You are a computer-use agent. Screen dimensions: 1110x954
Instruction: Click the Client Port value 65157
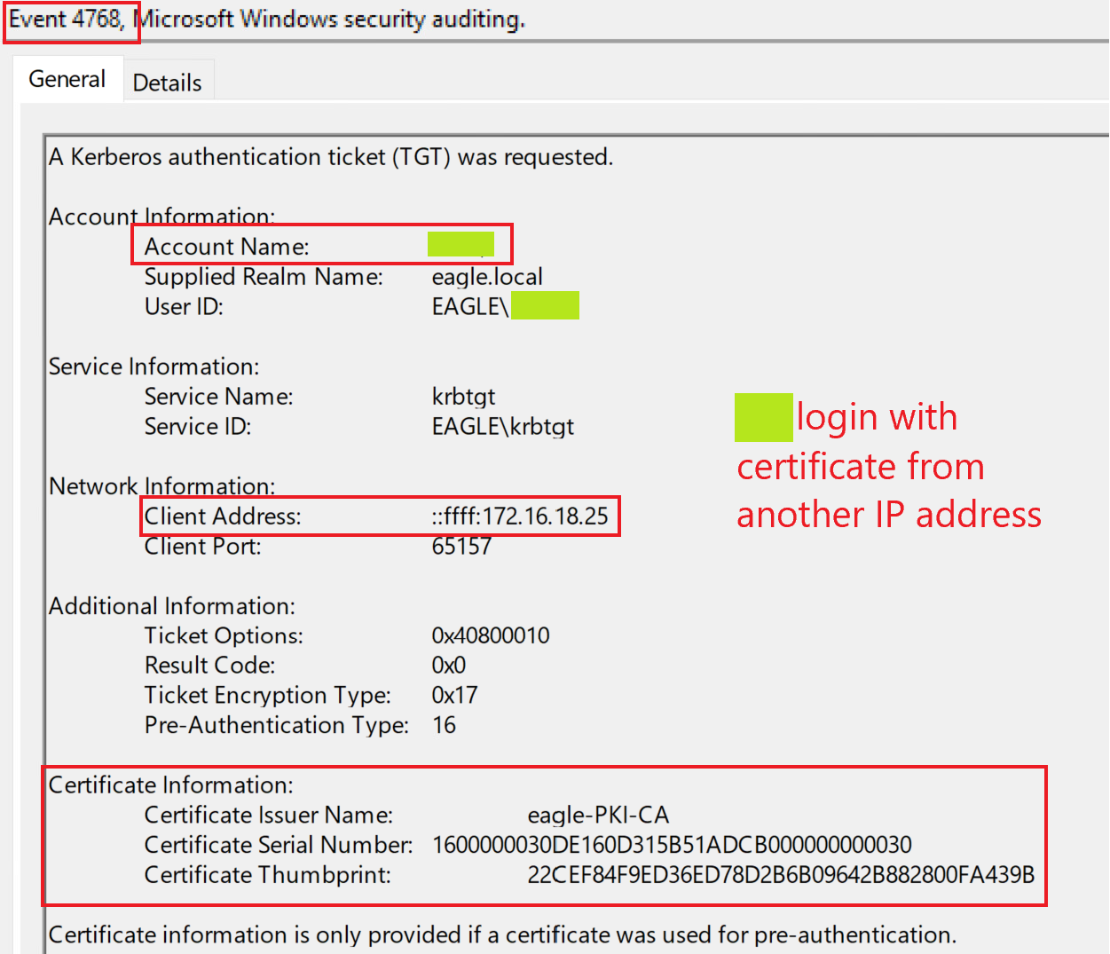(461, 547)
